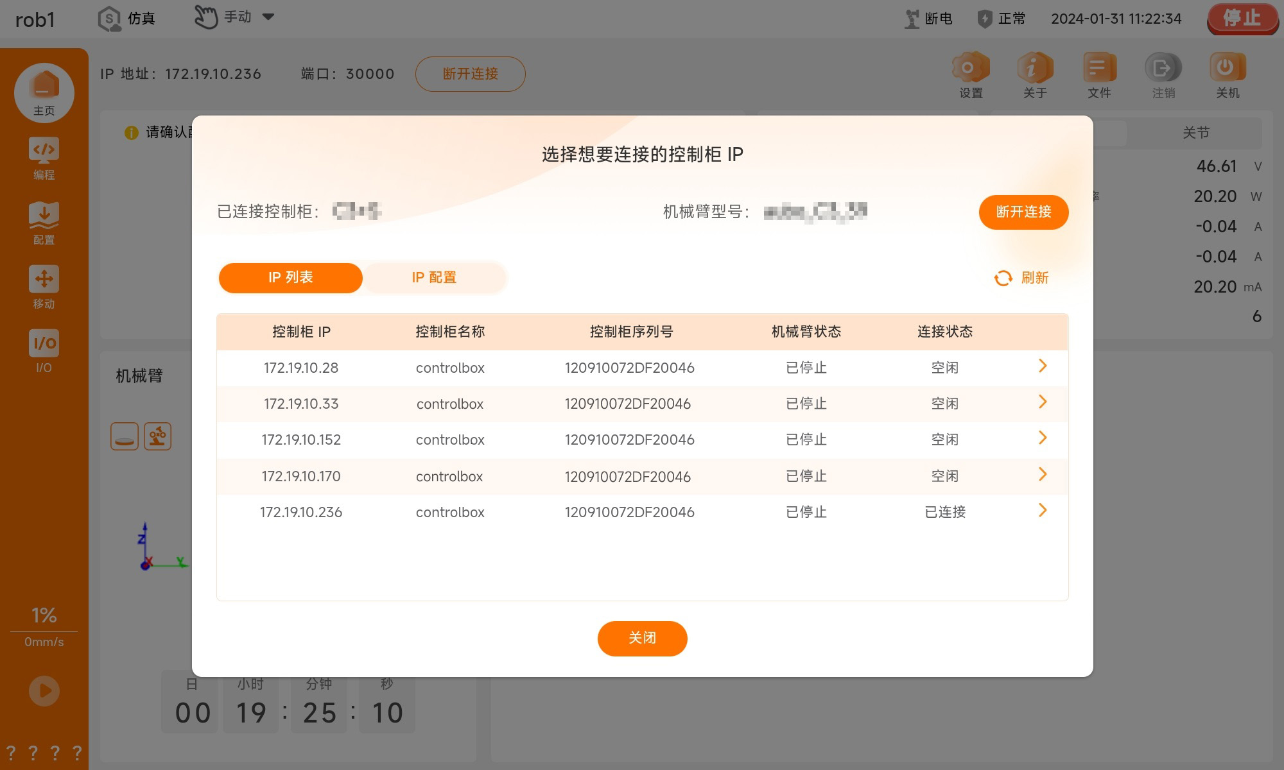1284x770 pixels.
Task: Open the I/O panel icon
Action: [x=44, y=351]
